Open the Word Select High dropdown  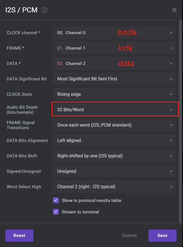114,187
